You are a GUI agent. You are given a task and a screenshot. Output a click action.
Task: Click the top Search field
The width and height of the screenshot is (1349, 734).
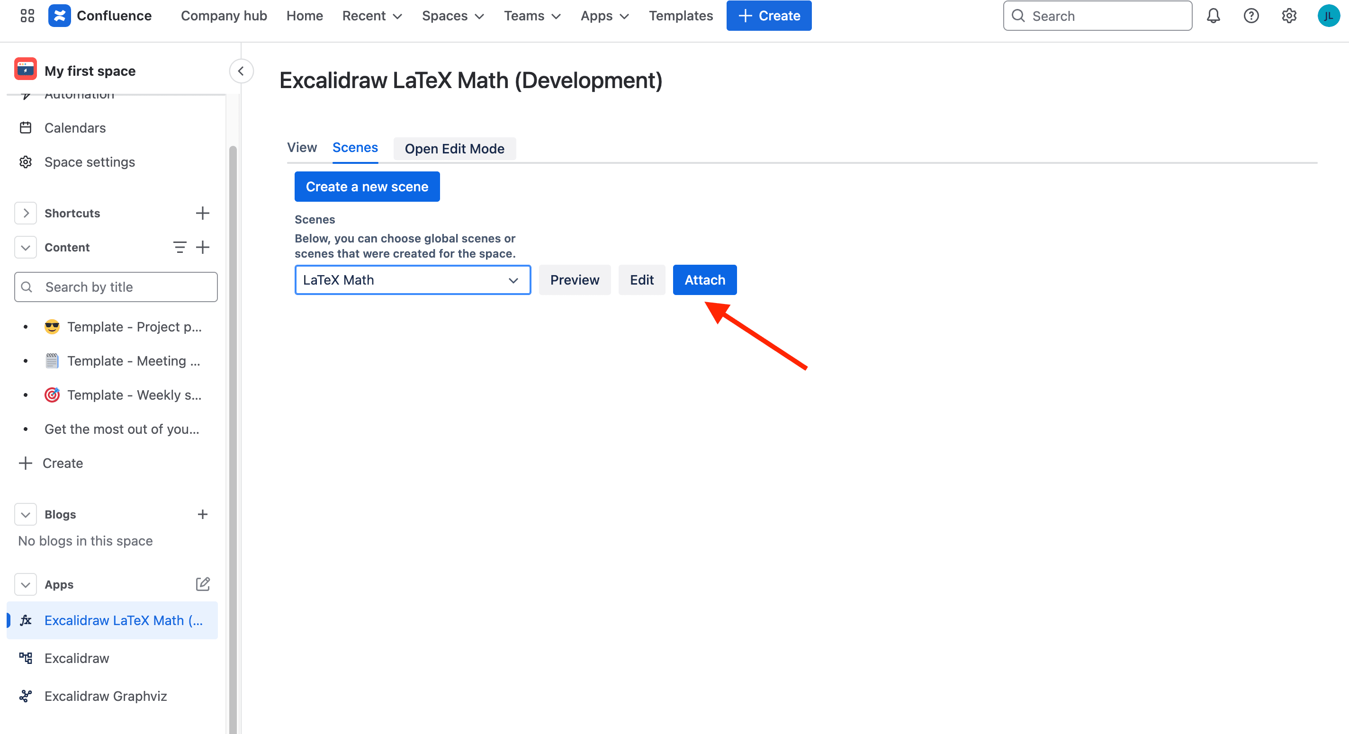(x=1097, y=16)
